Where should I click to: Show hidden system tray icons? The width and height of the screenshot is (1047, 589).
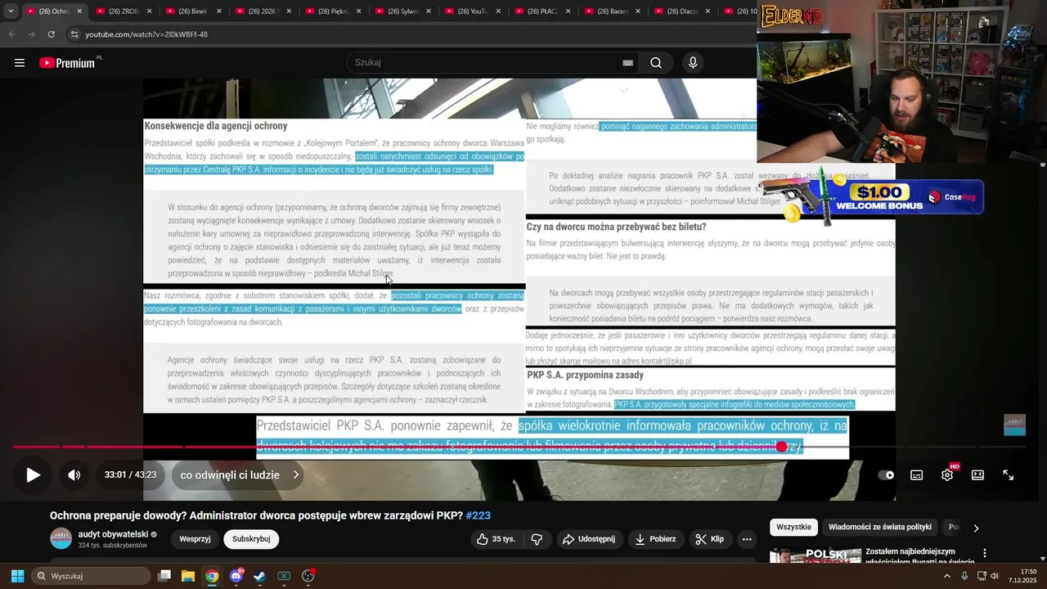pos(947,576)
